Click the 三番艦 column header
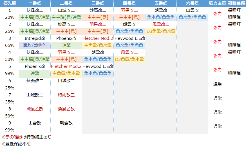 [x=98, y=3]
